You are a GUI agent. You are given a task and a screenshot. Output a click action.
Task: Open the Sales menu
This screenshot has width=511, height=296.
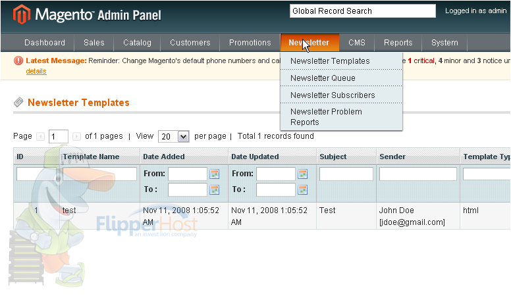pos(94,43)
